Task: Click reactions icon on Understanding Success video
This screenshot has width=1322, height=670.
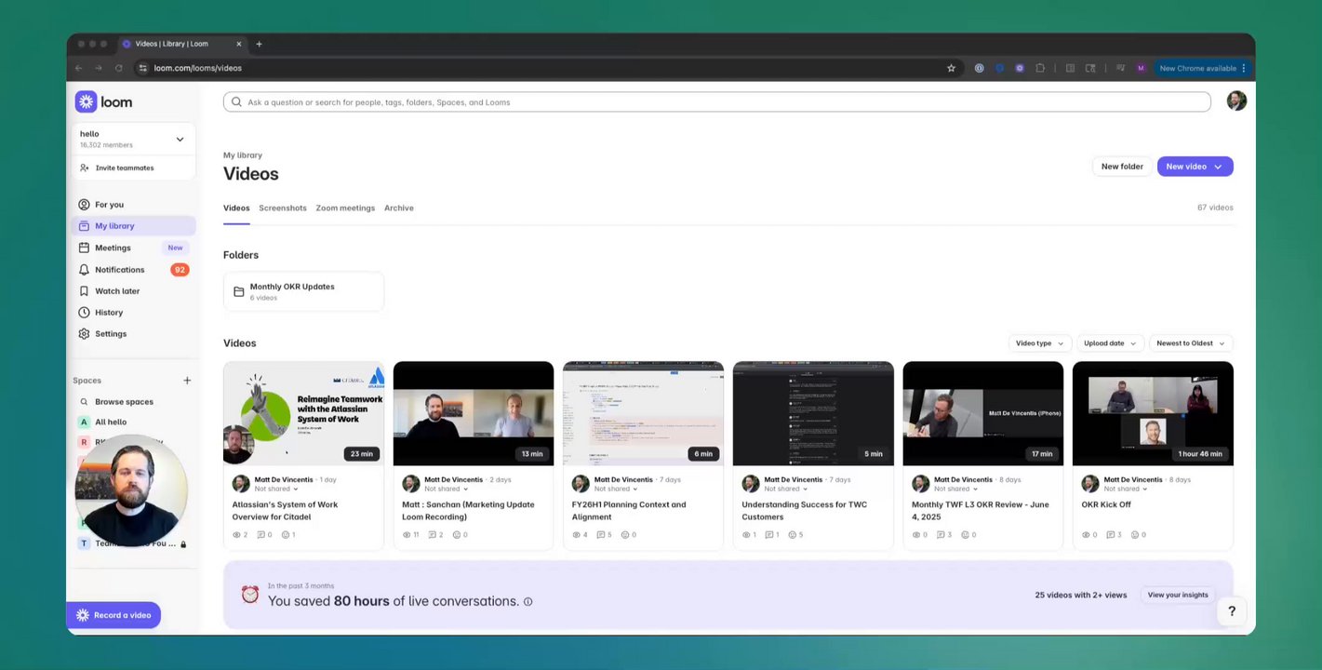Action: [793, 535]
